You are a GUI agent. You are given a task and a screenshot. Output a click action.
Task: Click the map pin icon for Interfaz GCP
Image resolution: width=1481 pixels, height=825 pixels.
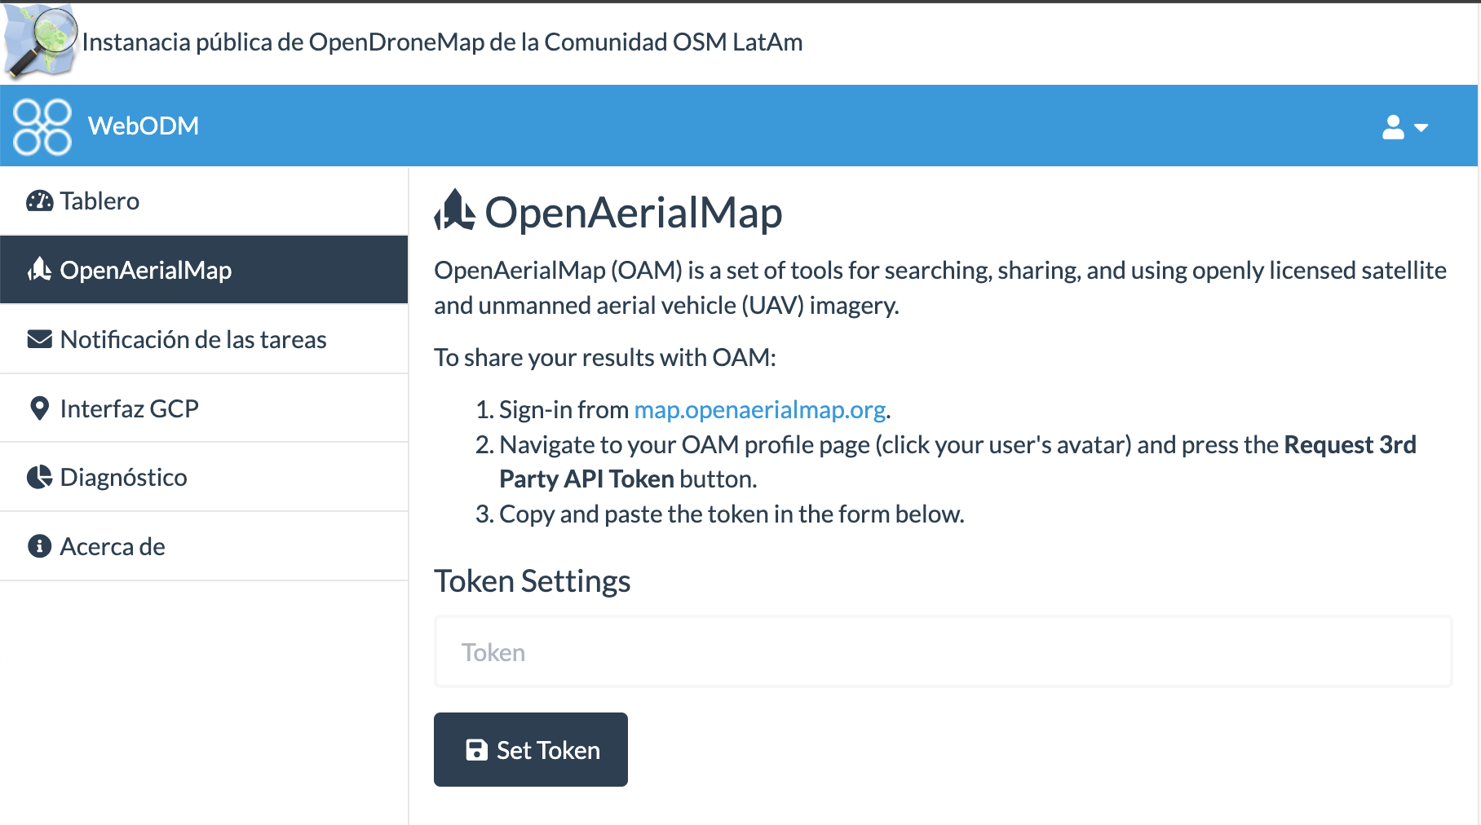(x=39, y=408)
